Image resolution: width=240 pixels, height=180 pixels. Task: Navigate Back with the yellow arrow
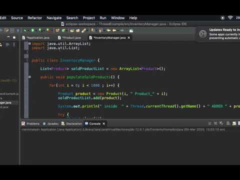(x=114, y=30)
